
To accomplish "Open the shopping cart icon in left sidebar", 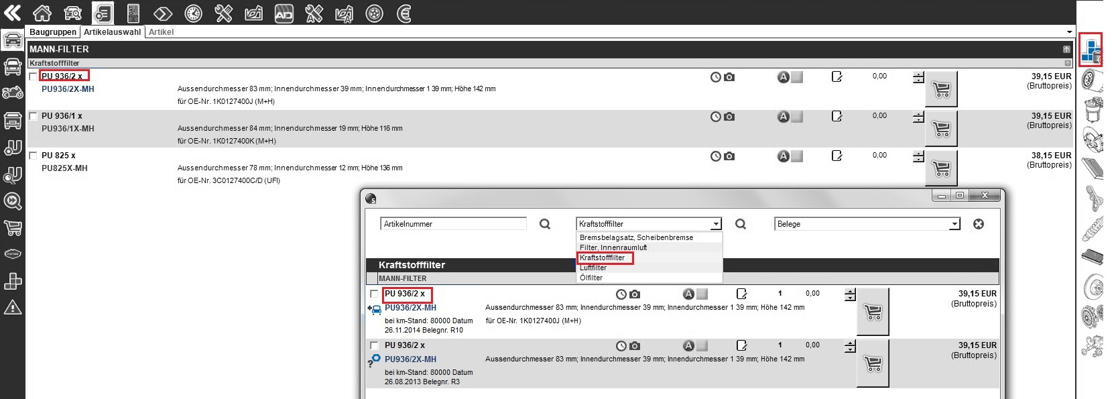I will pos(13,227).
